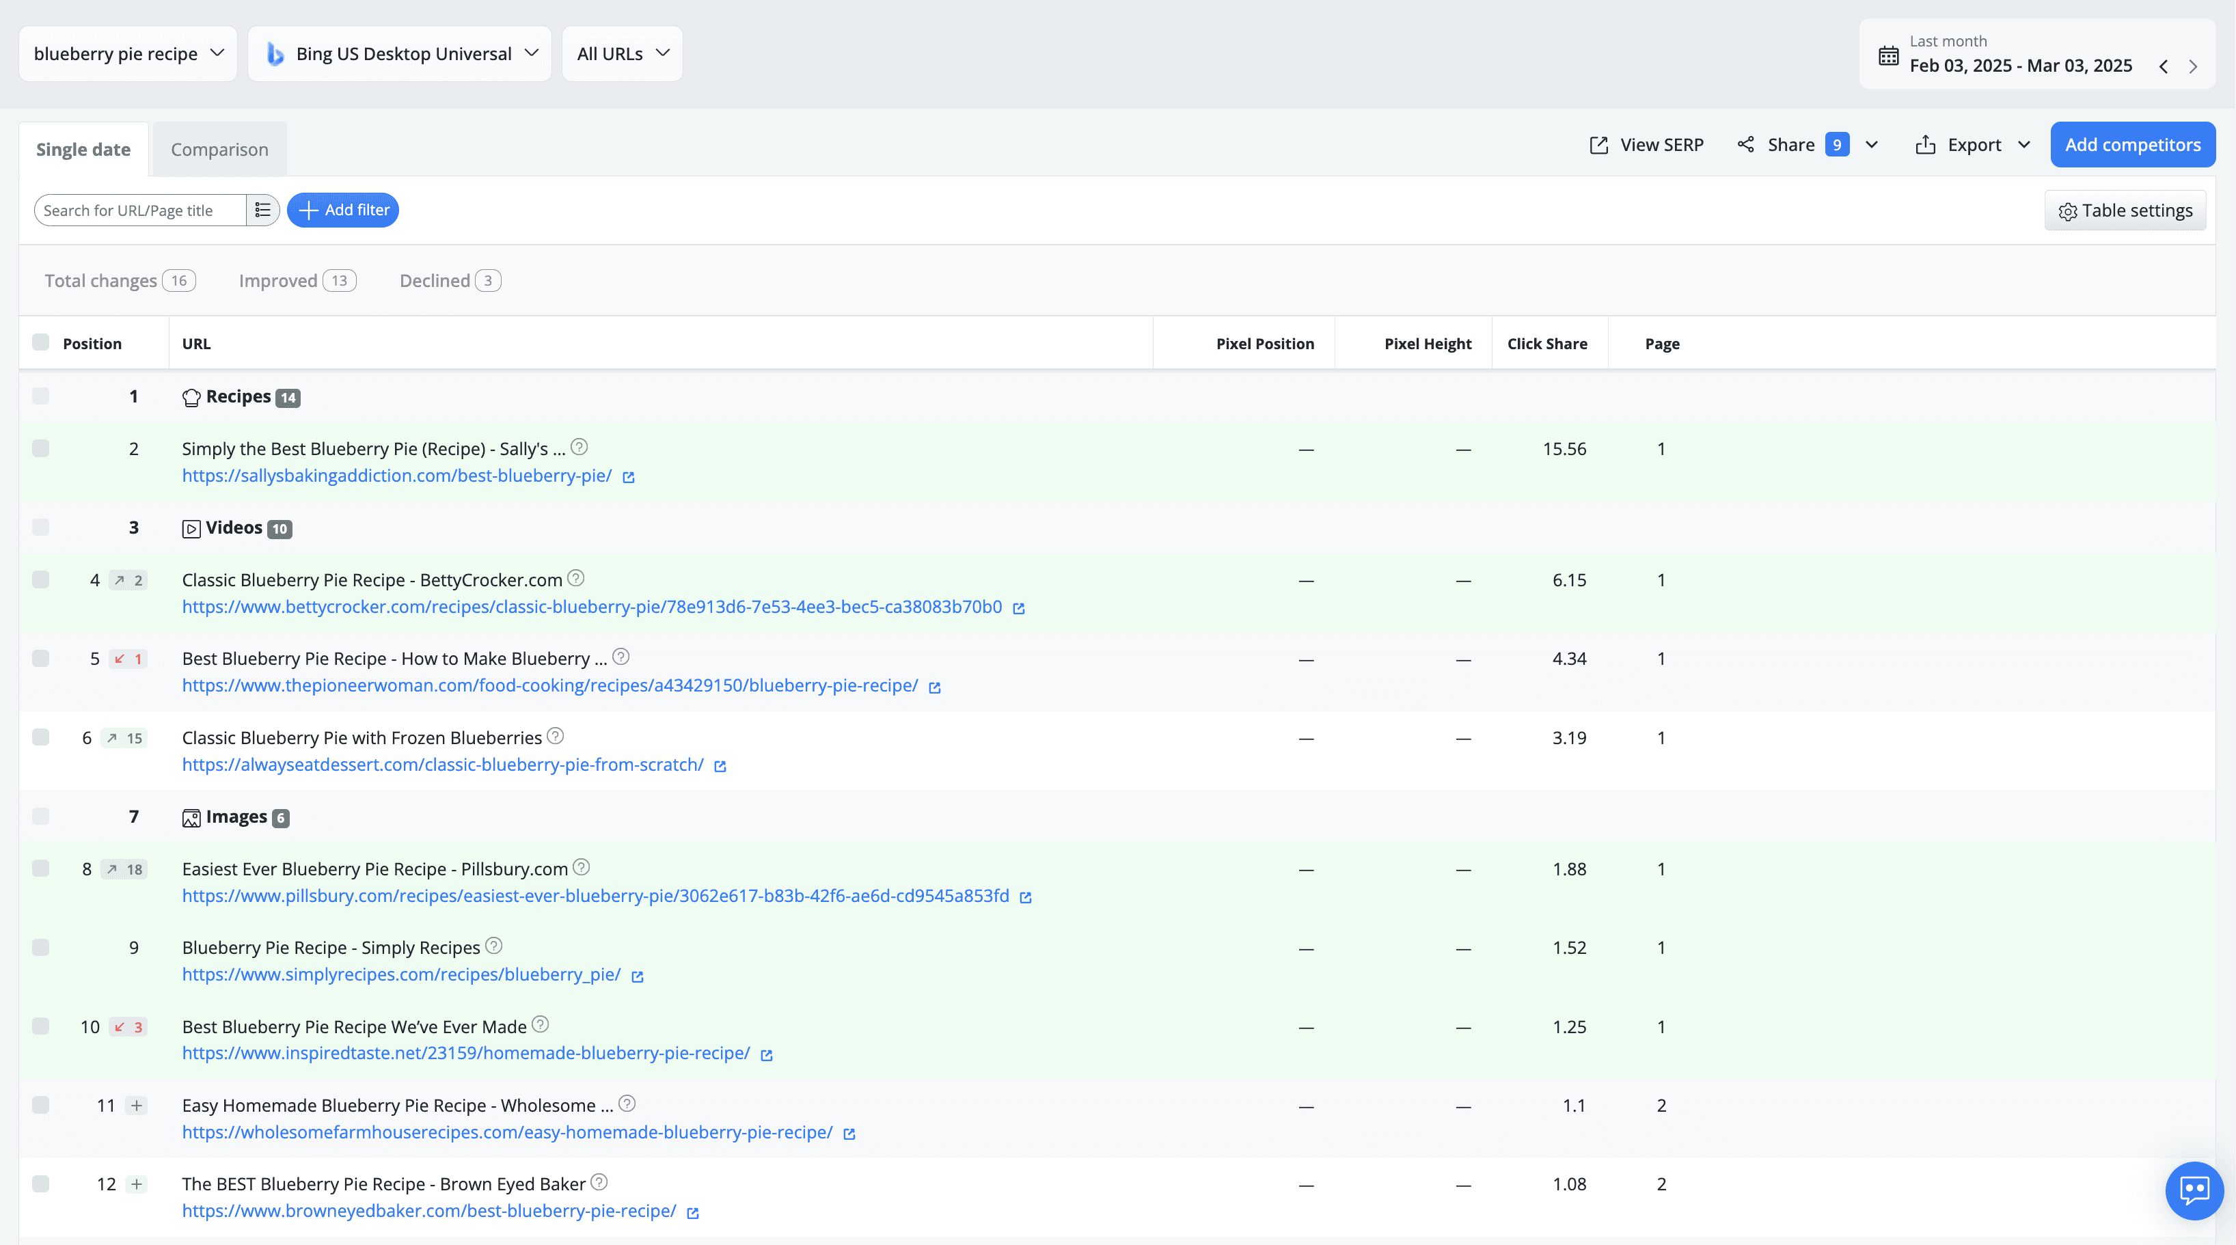The height and width of the screenshot is (1245, 2236).
Task: Show info icon for Pioneer Woman result
Action: 621,657
